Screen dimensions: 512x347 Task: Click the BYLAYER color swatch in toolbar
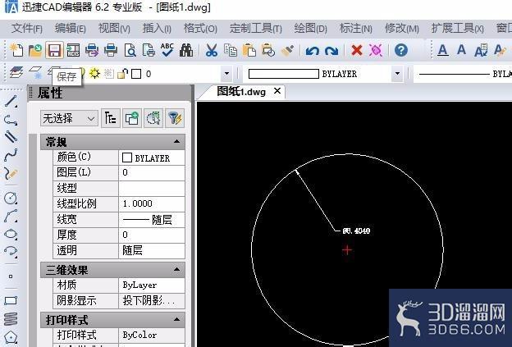click(x=283, y=74)
